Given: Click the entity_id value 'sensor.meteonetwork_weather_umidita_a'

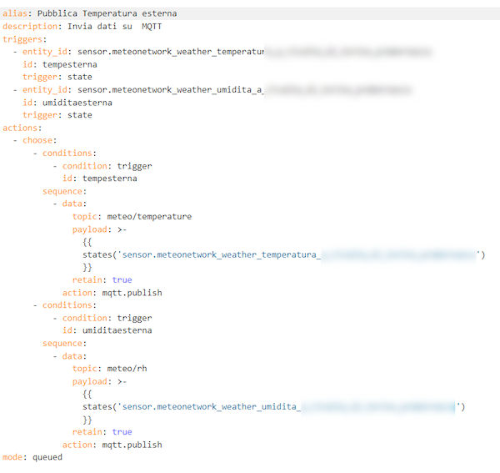Looking at the screenshot, I should [x=170, y=90].
